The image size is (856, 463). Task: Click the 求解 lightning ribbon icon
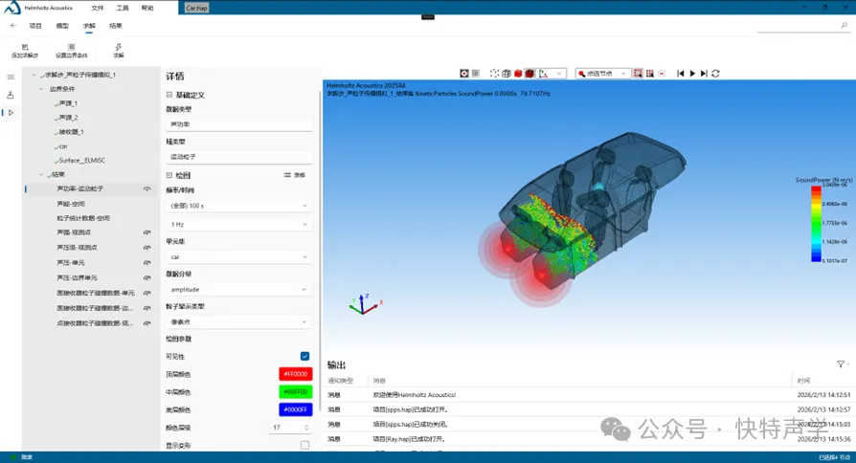tap(119, 48)
